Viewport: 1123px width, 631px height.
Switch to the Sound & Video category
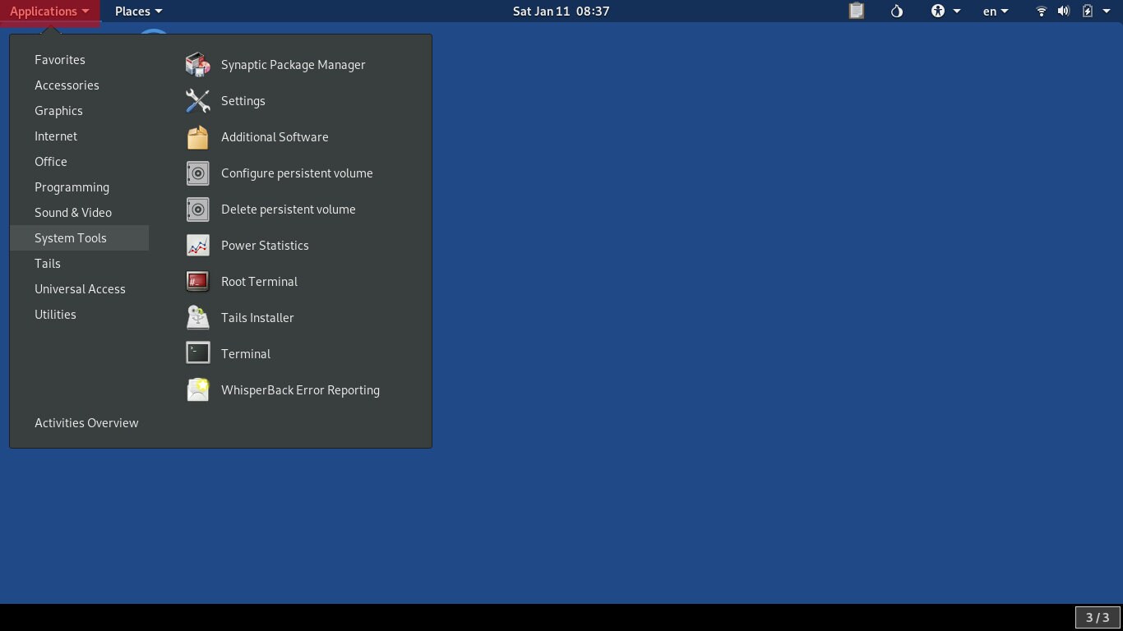(73, 212)
